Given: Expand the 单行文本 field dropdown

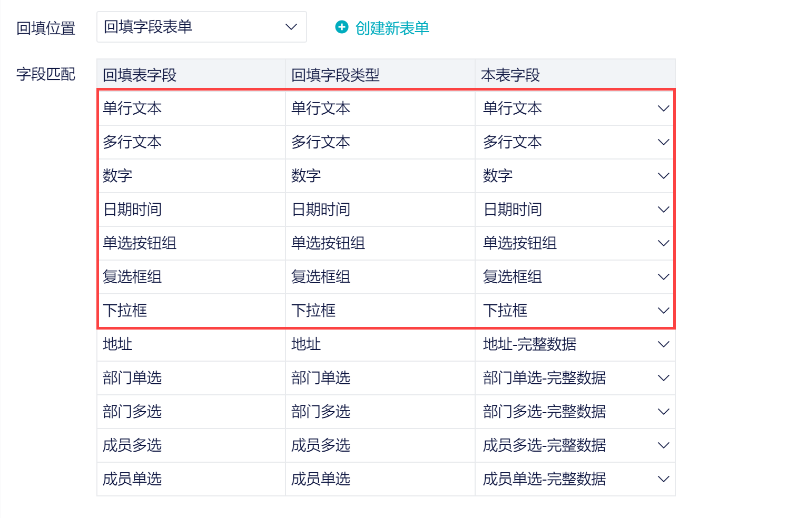Looking at the screenshot, I should [575, 108].
